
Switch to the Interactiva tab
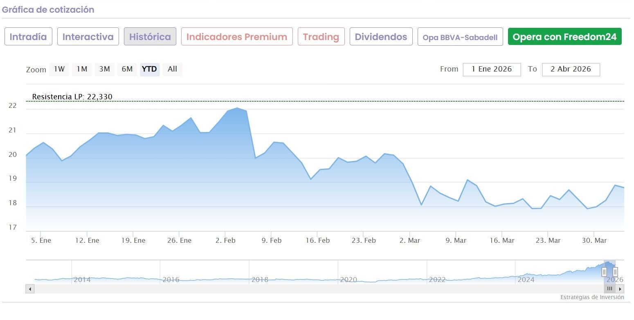[88, 37]
